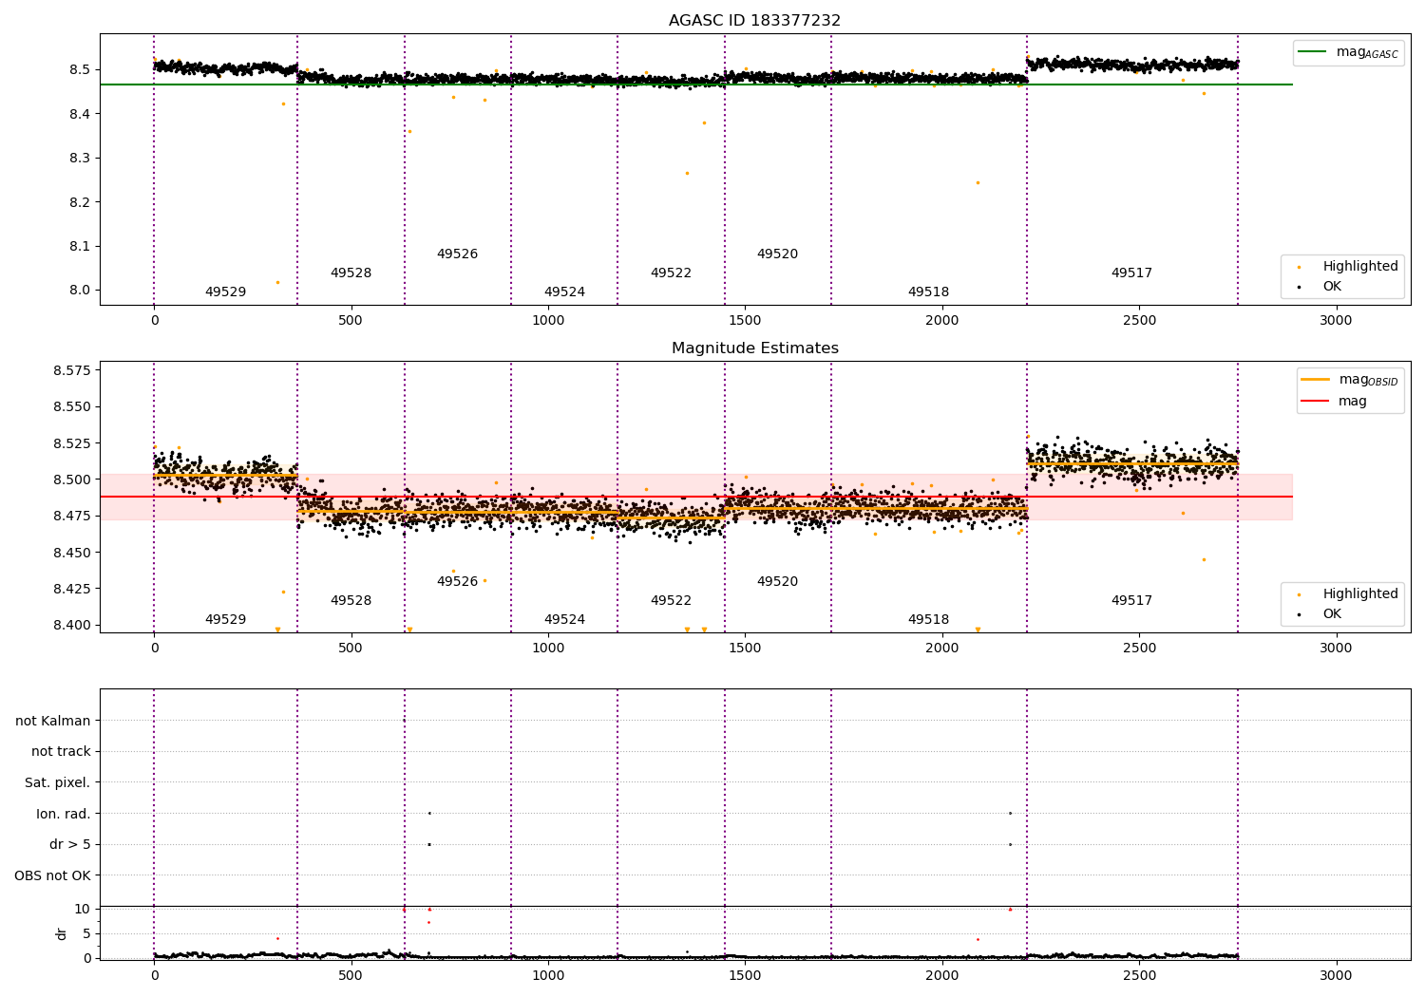Select the red mag legend entry
Image resolution: width=1425 pixels, height=997 pixels.
coord(1334,401)
